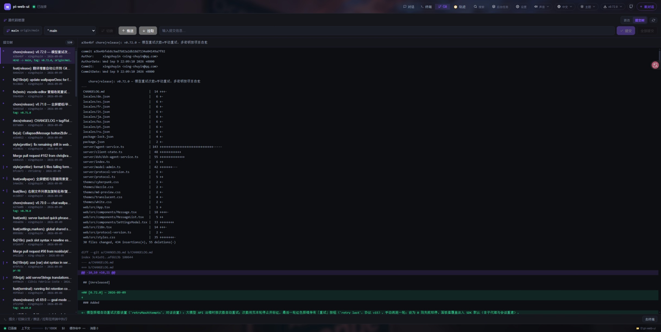Select commit fix(tests): vscode-editor
The image size is (661, 332).
click(38, 94)
